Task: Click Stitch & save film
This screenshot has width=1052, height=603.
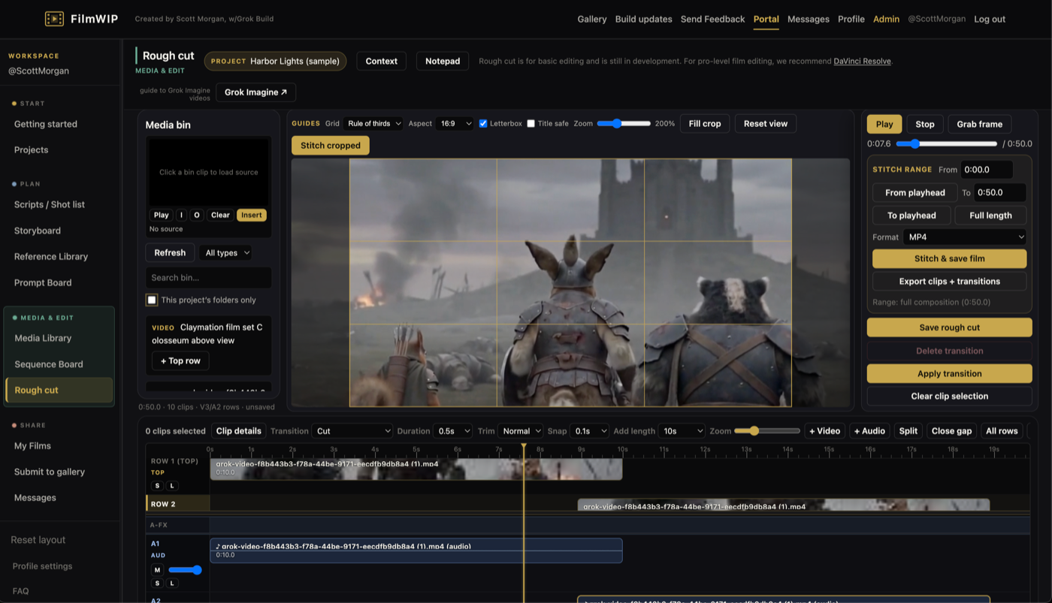Action: (950, 258)
